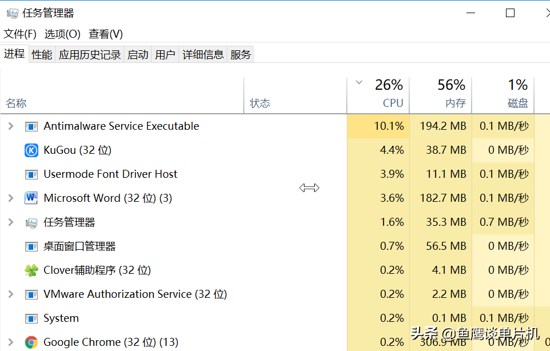This screenshot has height=351, width=550.
Task: Open the 查看(V) menu
Action: pyautogui.click(x=106, y=34)
